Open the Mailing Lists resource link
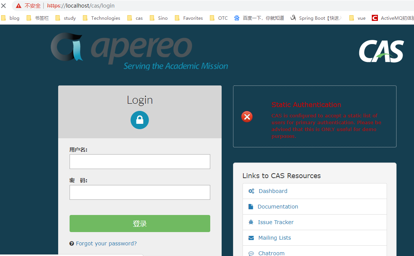 pyautogui.click(x=275, y=238)
